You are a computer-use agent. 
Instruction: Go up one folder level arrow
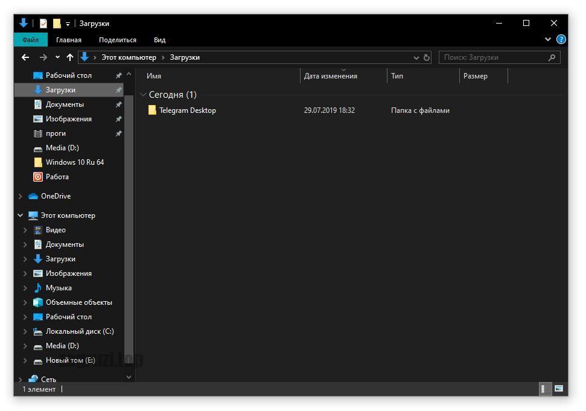tap(70, 57)
